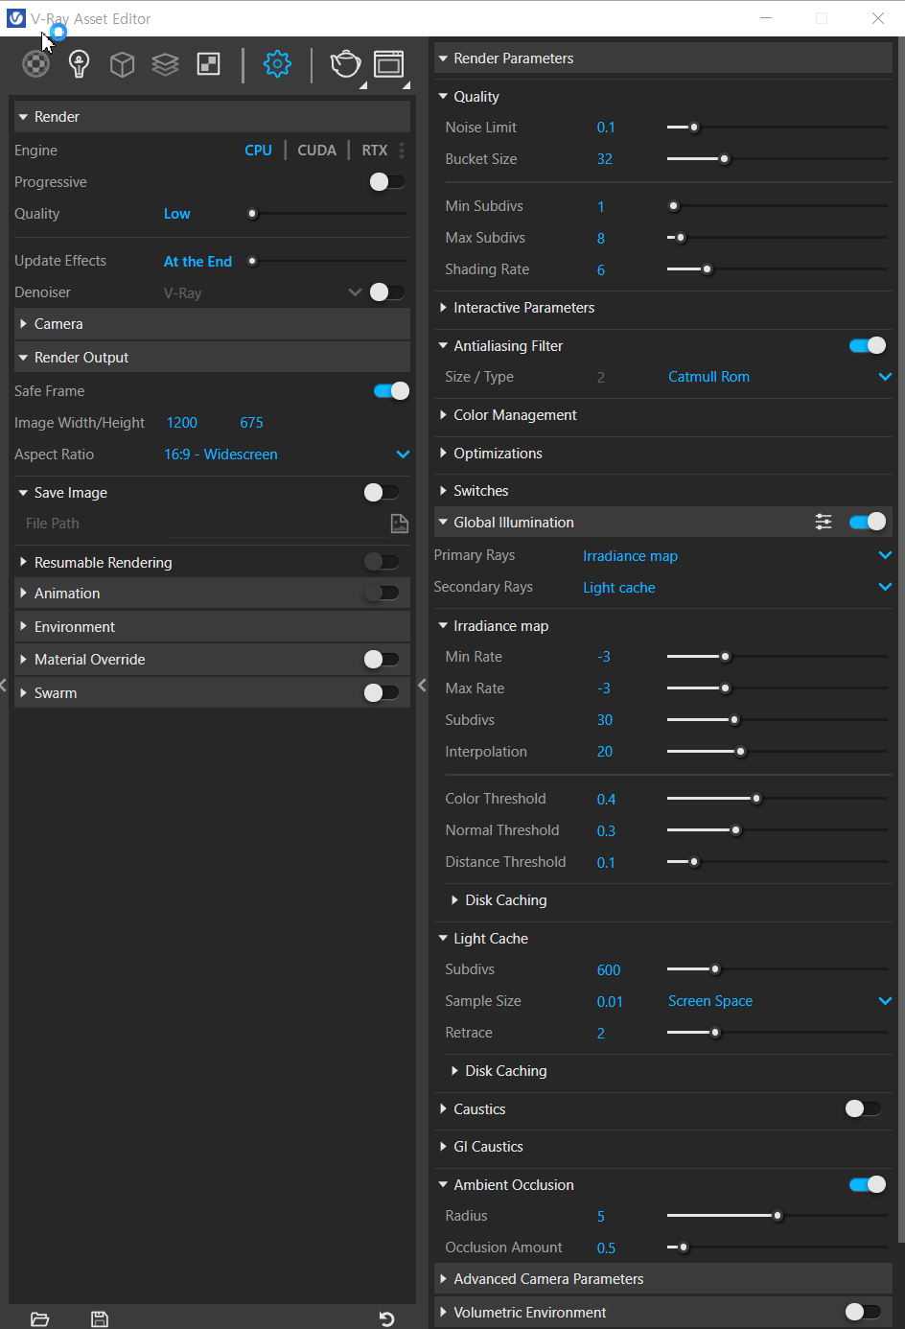This screenshot has height=1329, width=905.
Task: Expand the Environment section
Action: (x=212, y=627)
